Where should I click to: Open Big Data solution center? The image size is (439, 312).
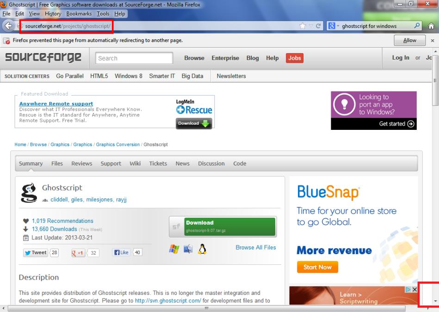pos(192,76)
